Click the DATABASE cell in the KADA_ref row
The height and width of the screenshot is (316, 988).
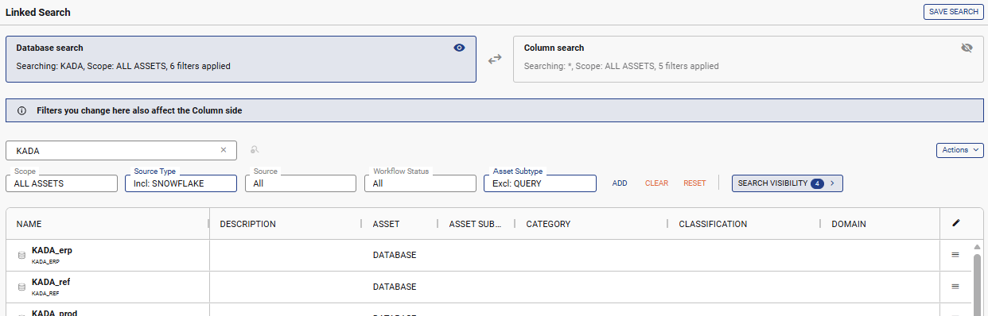coord(395,287)
